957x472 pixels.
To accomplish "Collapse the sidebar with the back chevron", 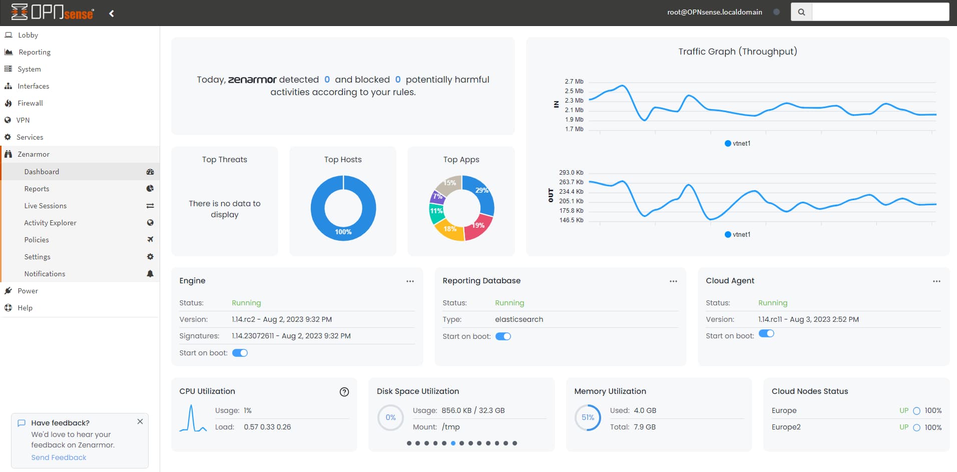I will 111,14.
